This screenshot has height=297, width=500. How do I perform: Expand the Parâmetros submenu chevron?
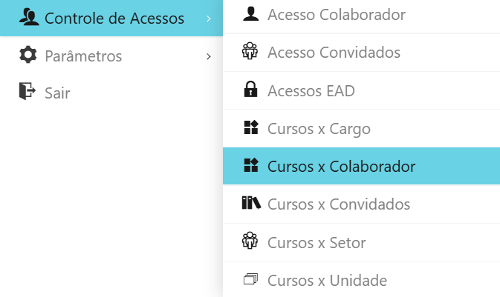tap(209, 56)
